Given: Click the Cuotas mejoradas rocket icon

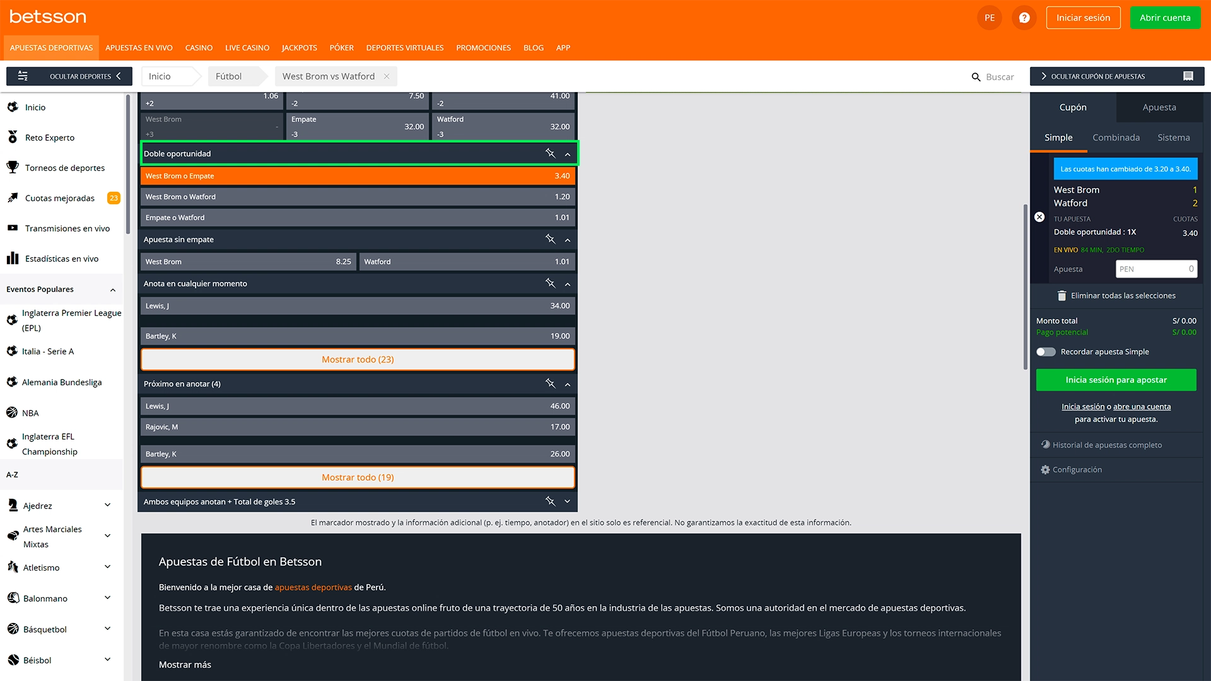Looking at the screenshot, I should coord(13,198).
